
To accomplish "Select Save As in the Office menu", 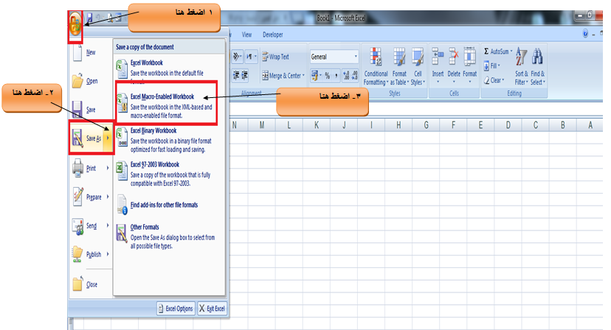I will click(86, 138).
